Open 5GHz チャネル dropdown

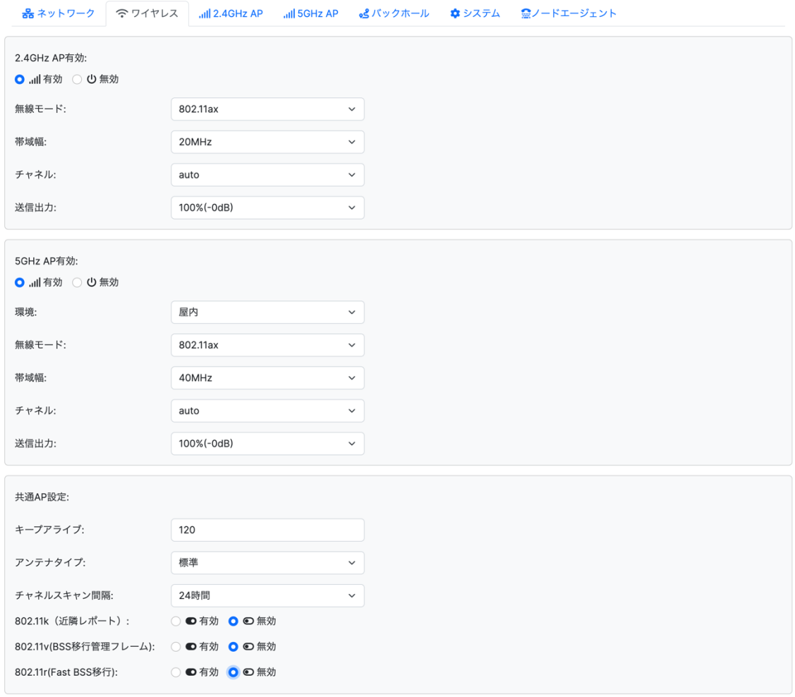[x=267, y=411]
